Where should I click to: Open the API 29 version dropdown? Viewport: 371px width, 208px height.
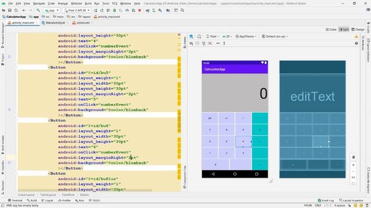(227, 36)
